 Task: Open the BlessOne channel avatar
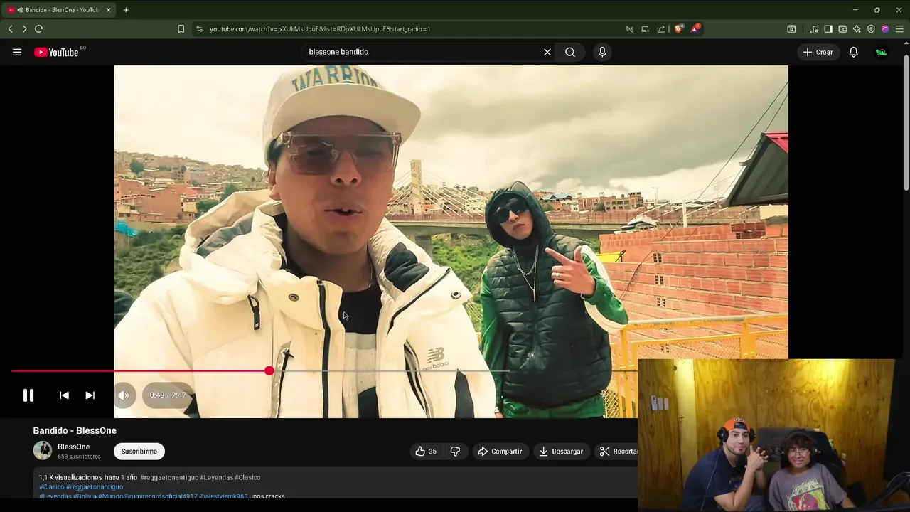point(43,451)
